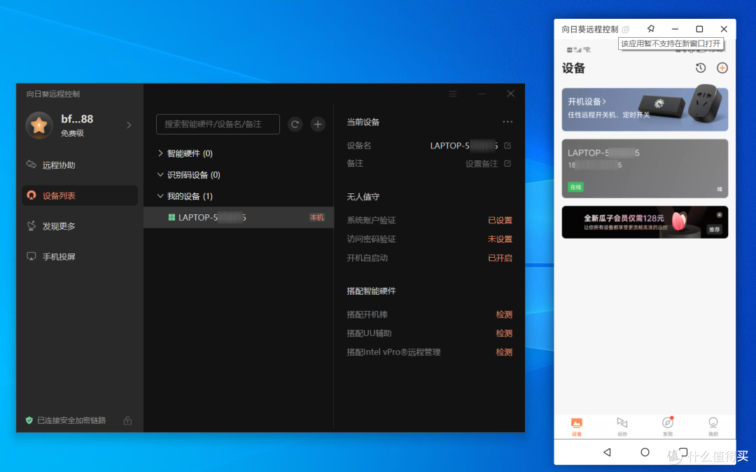The height and width of the screenshot is (472, 756).
Task: Click 未设置 for 访问密码验证
Action: [x=500, y=239]
